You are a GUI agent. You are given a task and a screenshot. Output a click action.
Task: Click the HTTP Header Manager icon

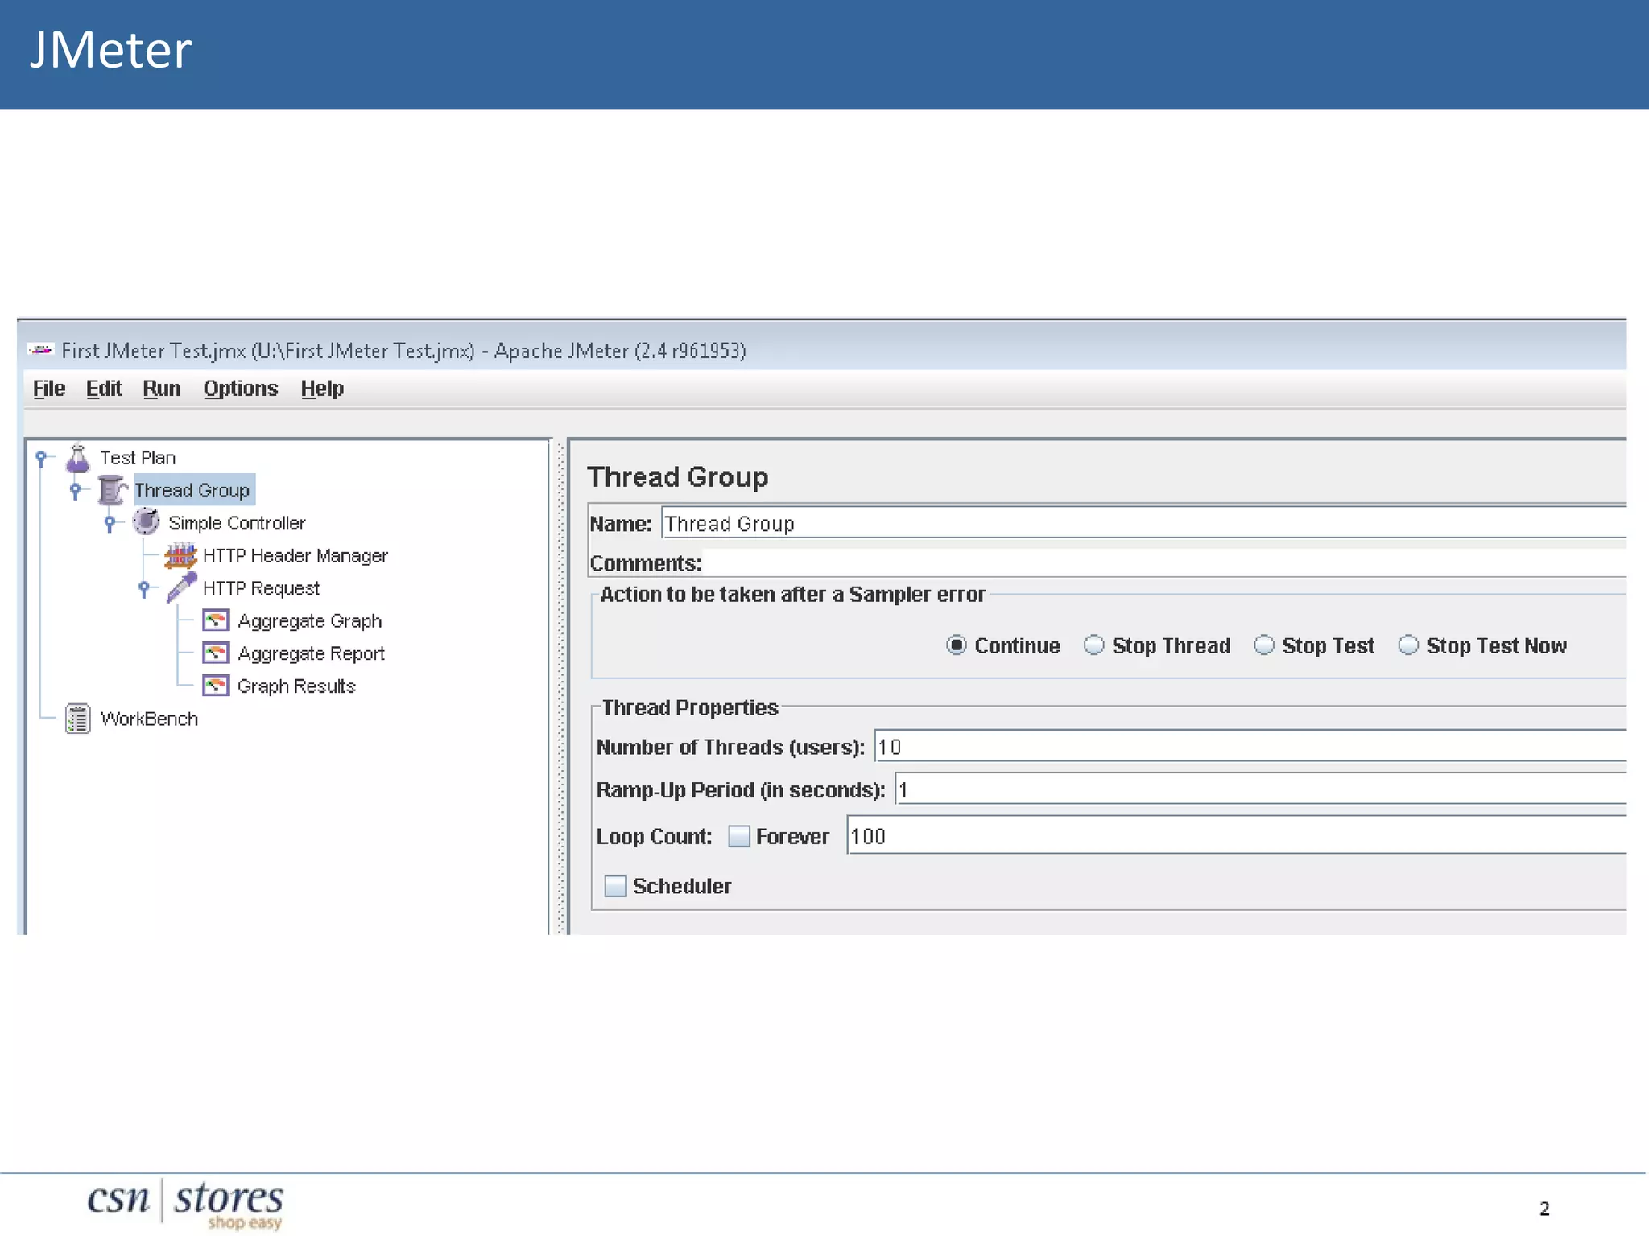(180, 555)
